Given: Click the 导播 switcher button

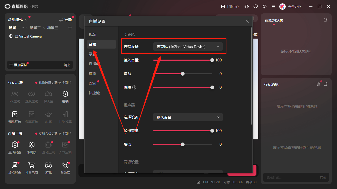Looking at the screenshot, I should 65,20.
